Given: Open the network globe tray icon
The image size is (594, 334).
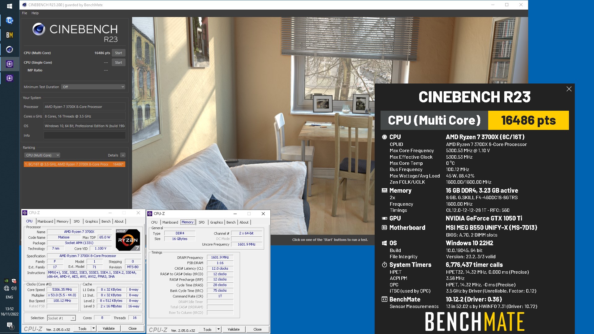Looking at the screenshot, I should click(6, 288).
